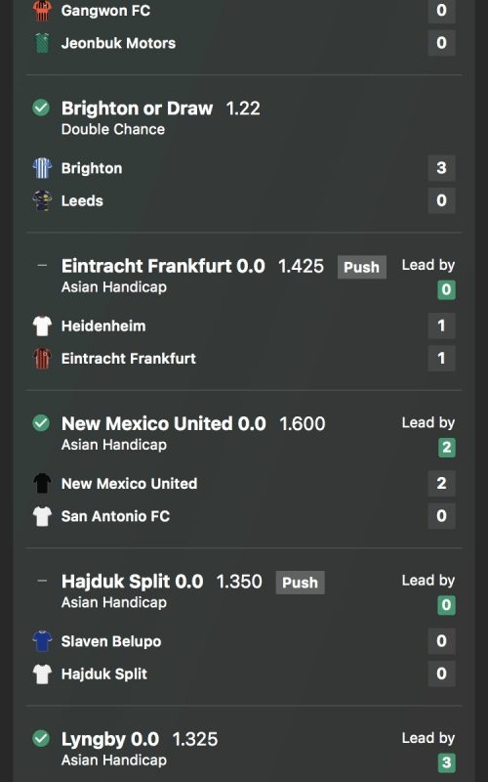Click Eintracht Frankfurt's red striped jersey icon

click(x=42, y=359)
